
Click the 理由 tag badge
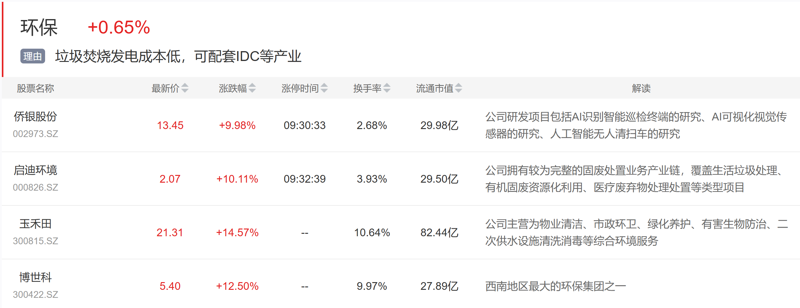coord(33,56)
